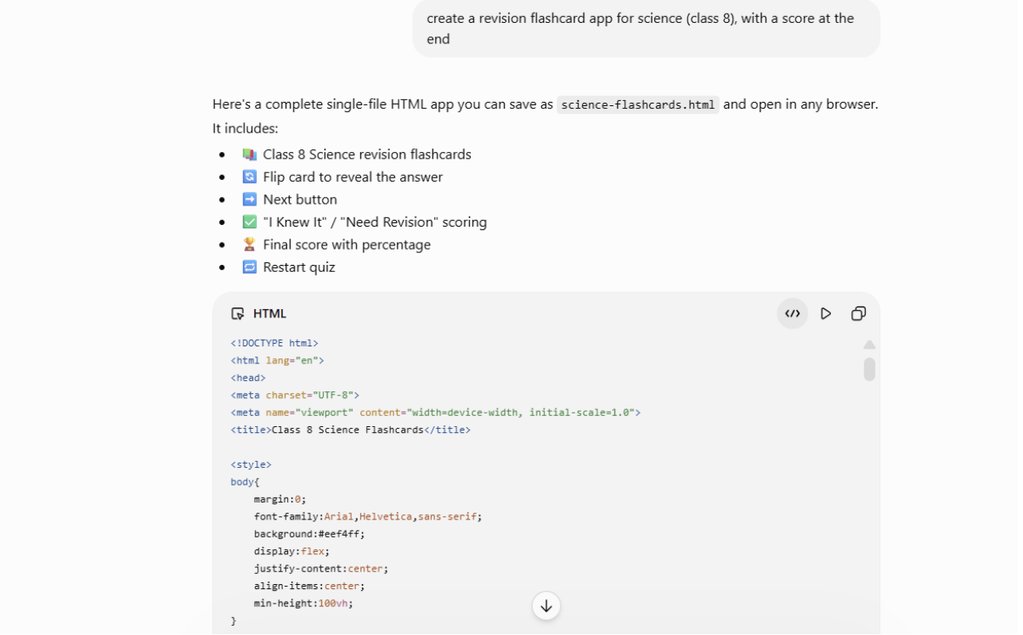Click the trophy emoji beside Final score
Image resolution: width=1023 pixels, height=635 pixels.
(x=249, y=244)
